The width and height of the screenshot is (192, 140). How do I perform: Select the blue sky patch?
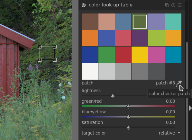tap(123, 22)
